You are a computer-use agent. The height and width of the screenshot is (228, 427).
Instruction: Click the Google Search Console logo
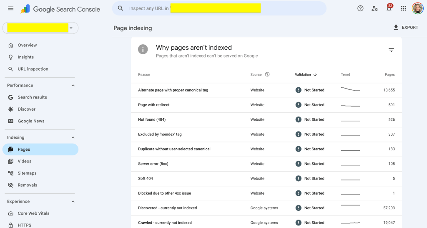pyautogui.click(x=60, y=9)
